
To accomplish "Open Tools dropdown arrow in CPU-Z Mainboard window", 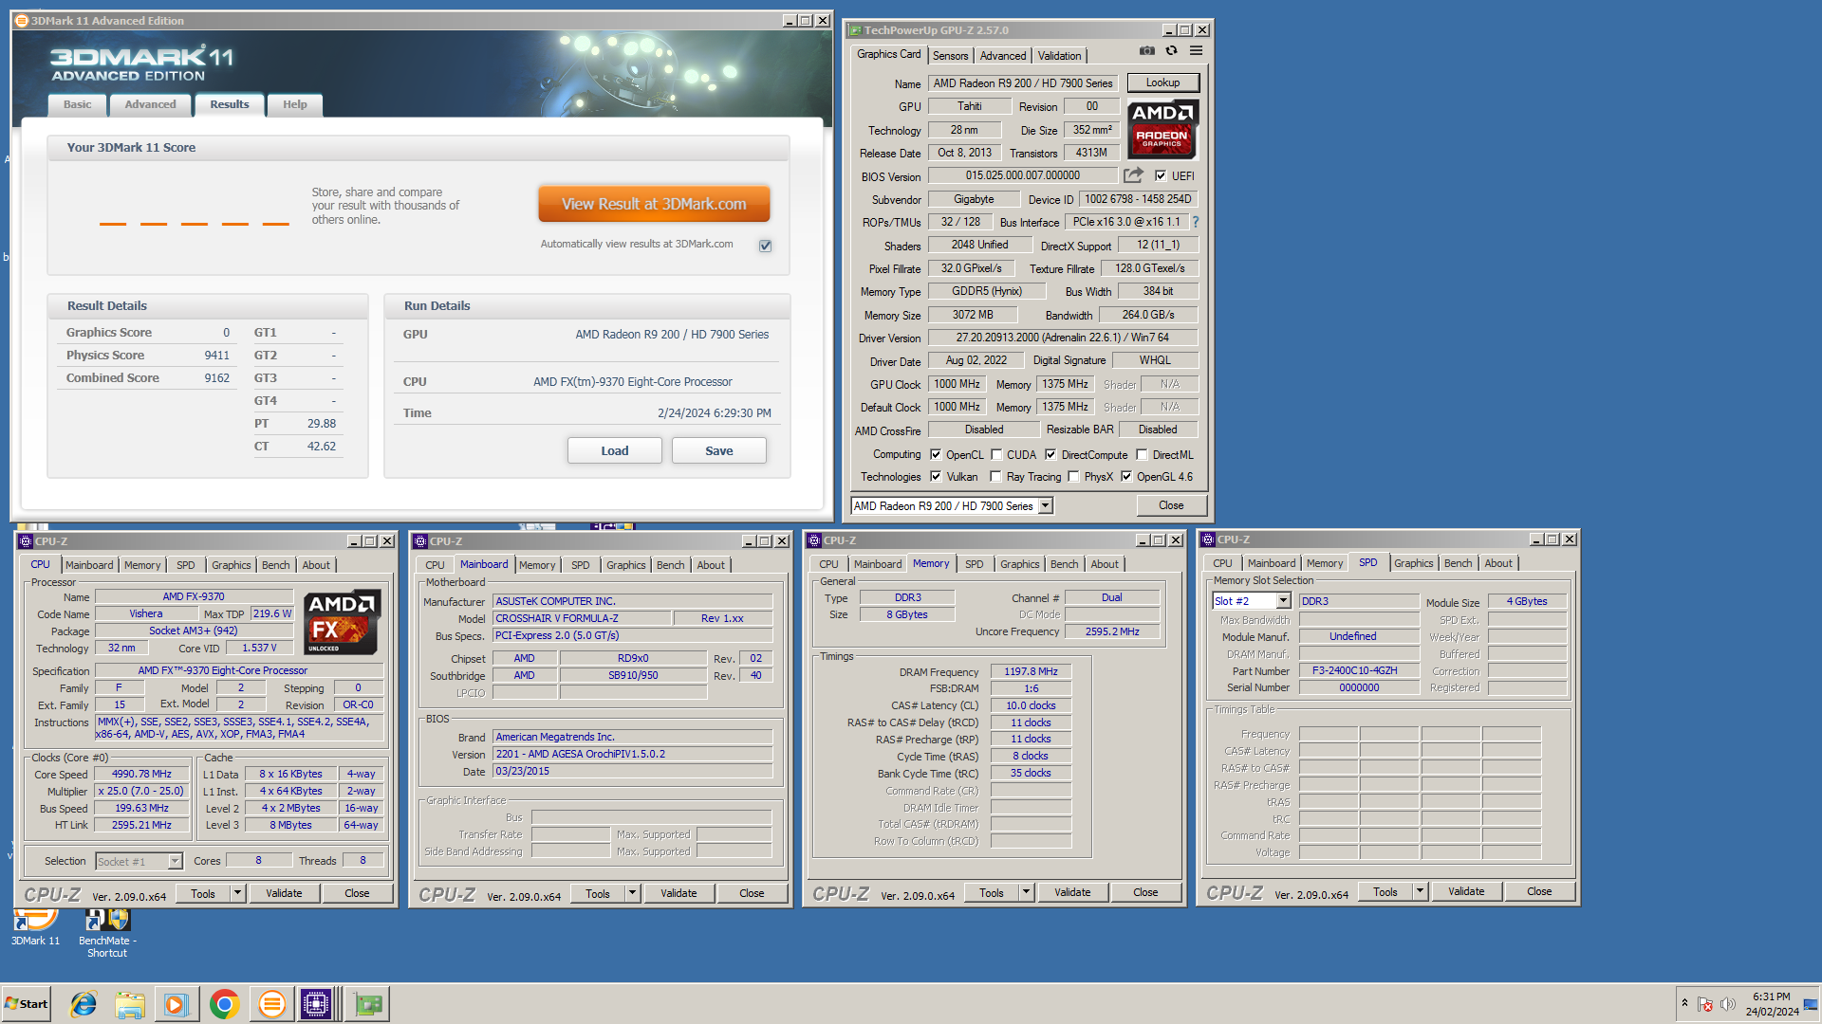I will (632, 893).
